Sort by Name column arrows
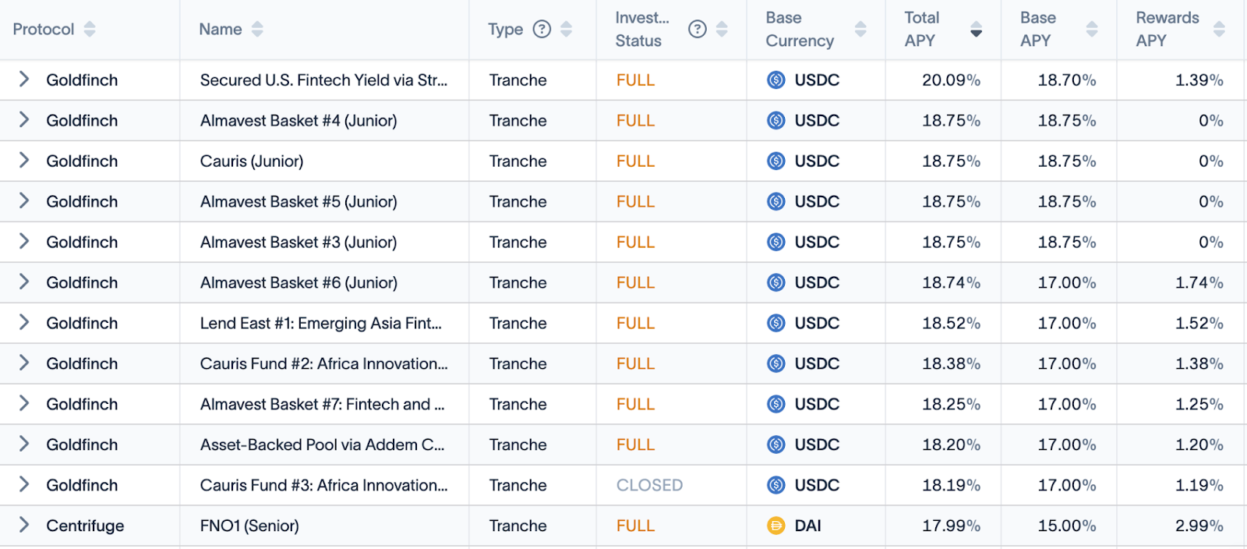The height and width of the screenshot is (549, 1247). [x=257, y=29]
